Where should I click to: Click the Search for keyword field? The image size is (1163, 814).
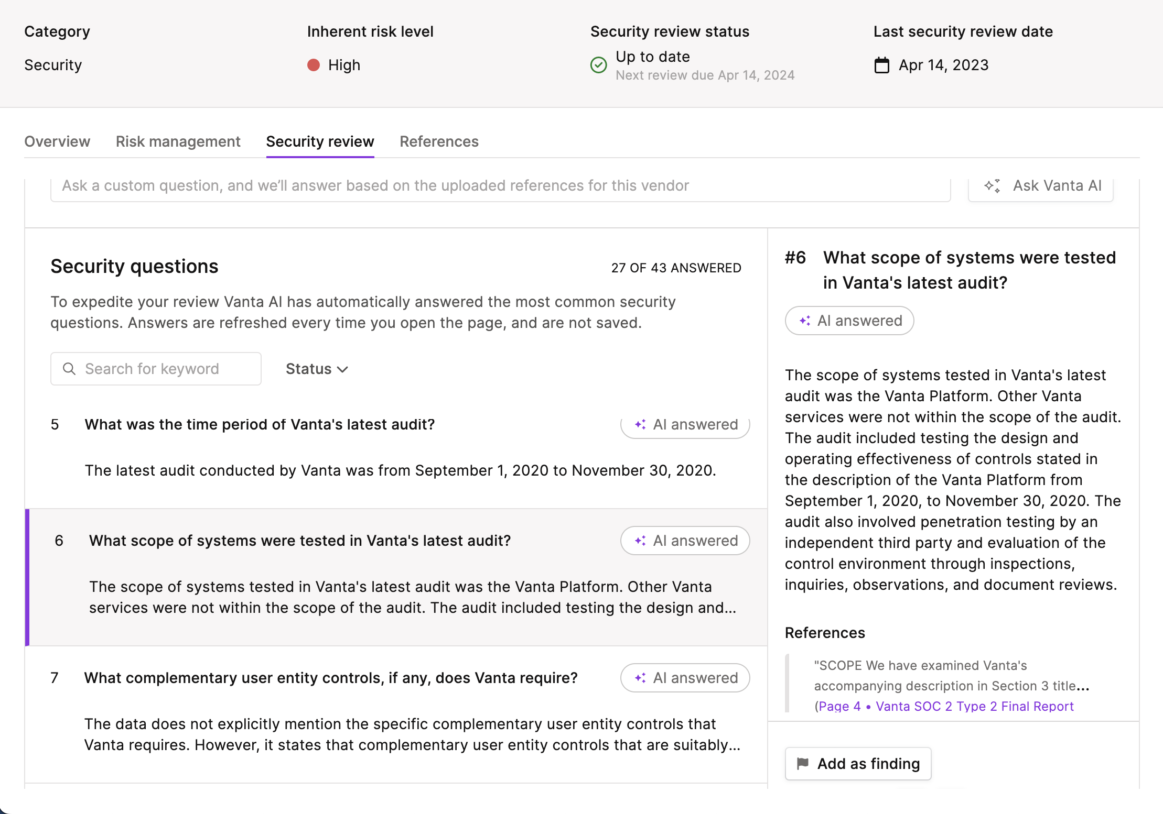156,369
